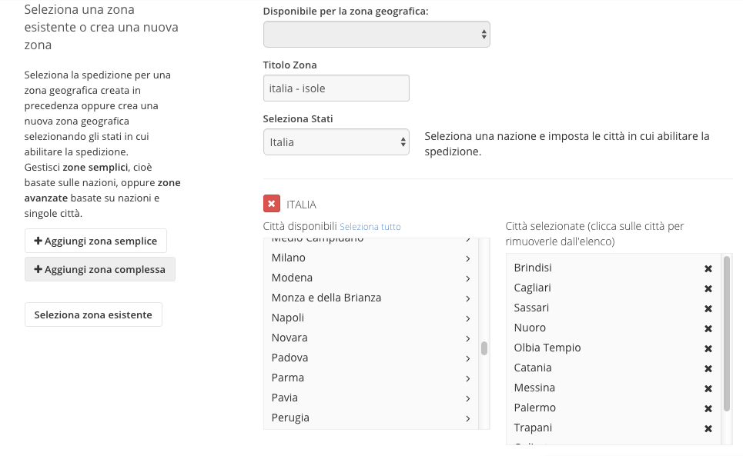The height and width of the screenshot is (456, 743).
Task: Expand Milano with its chevron arrow
Action: coord(467,258)
